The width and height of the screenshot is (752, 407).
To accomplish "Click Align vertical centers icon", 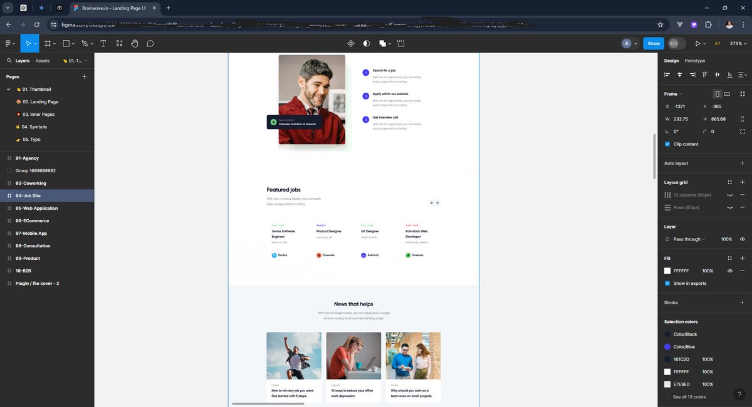I will tap(718, 75).
